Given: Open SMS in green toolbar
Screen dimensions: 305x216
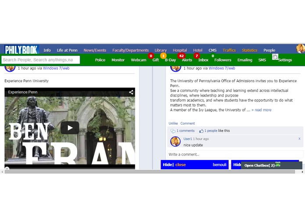Looking at the screenshot, I should point(262,60).
